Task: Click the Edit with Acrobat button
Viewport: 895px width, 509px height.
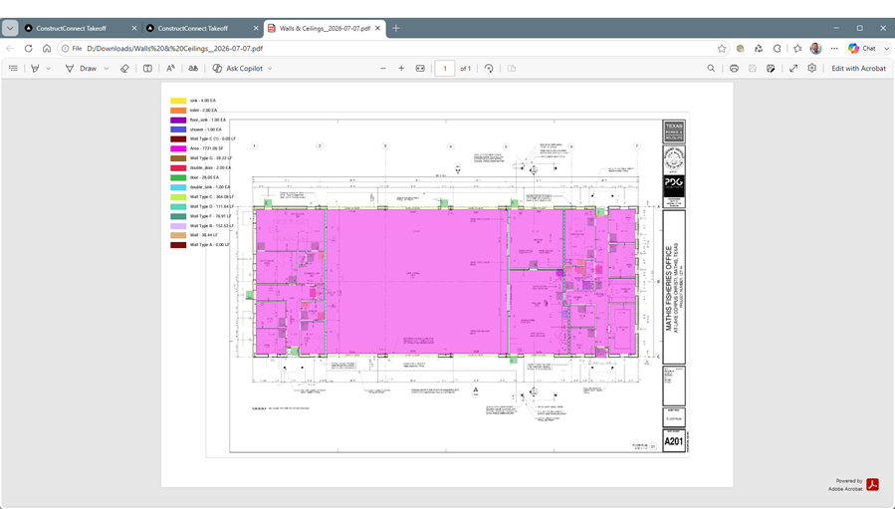Action: [858, 68]
